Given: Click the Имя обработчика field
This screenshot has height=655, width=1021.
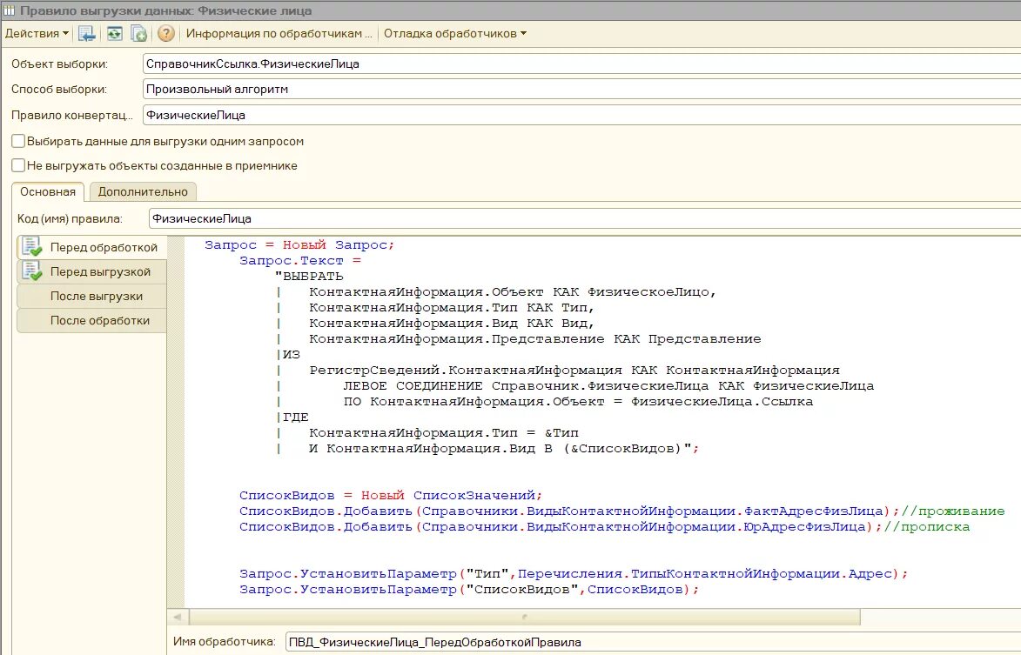Looking at the screenshot, I should click(x=653, y=642).
